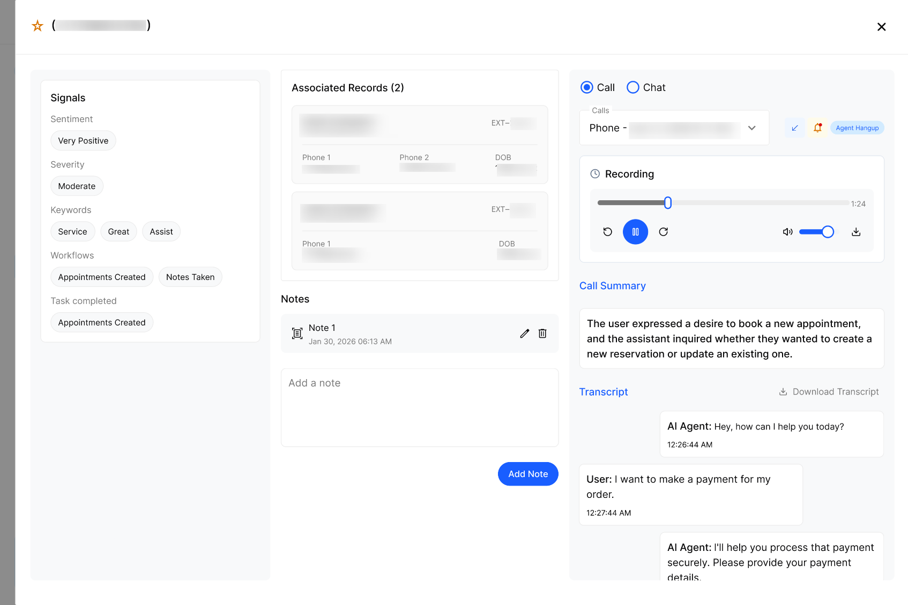Click the recording progress bar handle
This screenshot has height=605, width=908.
(x=668, y=203)
